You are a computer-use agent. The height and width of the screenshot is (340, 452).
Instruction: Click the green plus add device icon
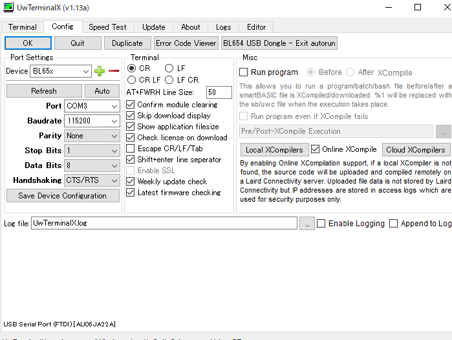click(100, 71)
